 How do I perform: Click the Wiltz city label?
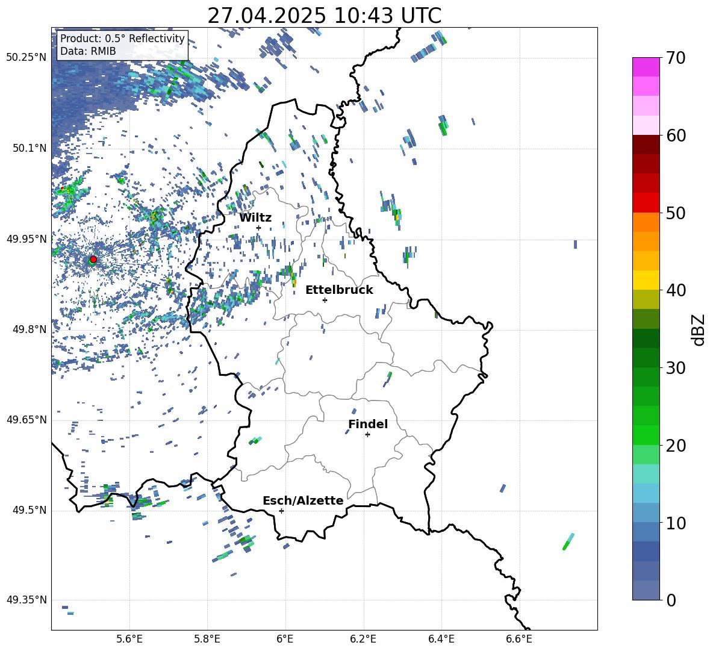tap(255, 218)
